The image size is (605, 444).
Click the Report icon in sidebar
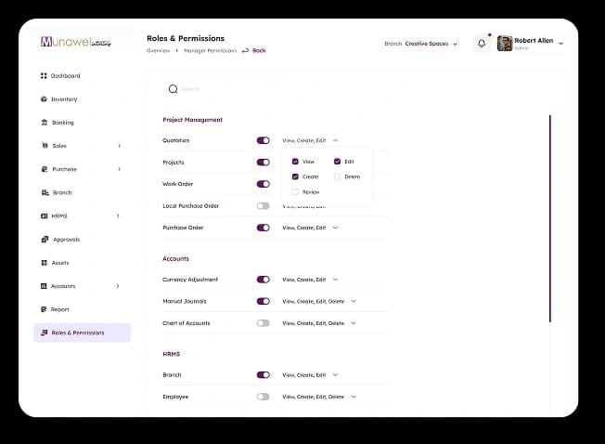(x=44, y=309)
